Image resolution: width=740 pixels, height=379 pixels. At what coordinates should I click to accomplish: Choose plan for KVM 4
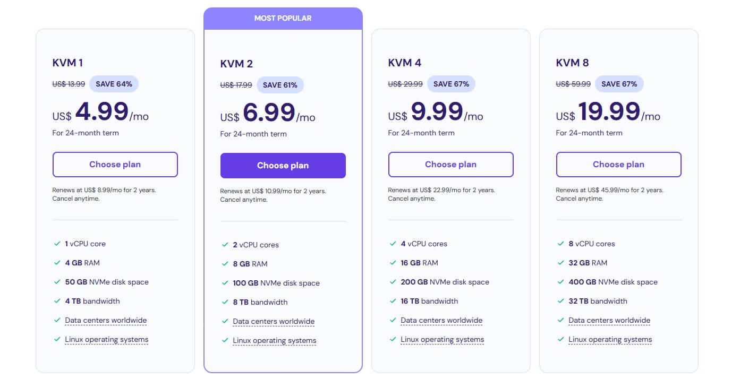(x=450, y=165)
